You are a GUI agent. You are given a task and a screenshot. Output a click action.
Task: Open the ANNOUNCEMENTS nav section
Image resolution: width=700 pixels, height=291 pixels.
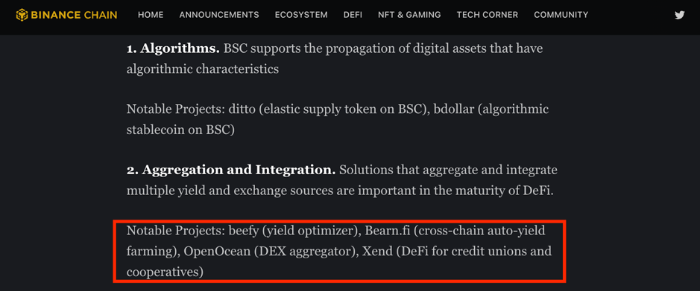(219, 15)
